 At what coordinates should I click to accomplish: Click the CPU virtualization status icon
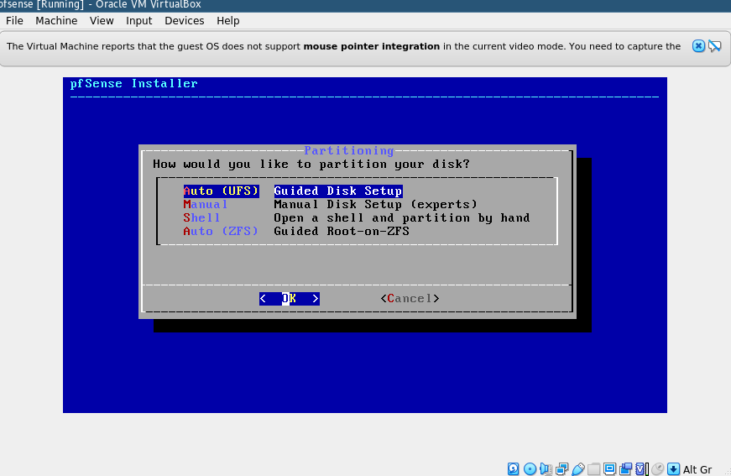coord(642,469)
